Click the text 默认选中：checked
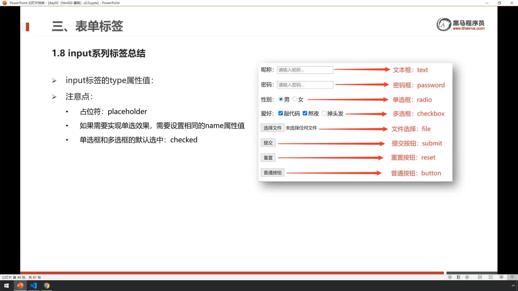518x291 pixels. [138, 140]
